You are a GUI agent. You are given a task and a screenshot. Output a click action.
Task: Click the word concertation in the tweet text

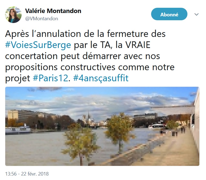31,56
